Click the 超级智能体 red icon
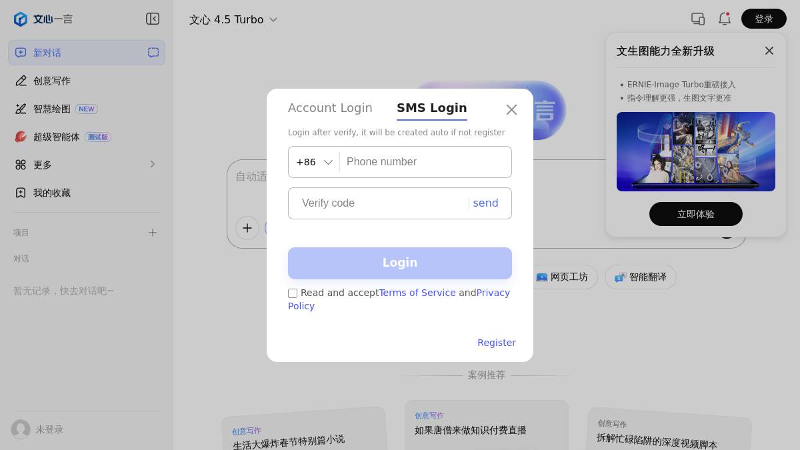The image size is (800, 450). click(x=21, y=137)
